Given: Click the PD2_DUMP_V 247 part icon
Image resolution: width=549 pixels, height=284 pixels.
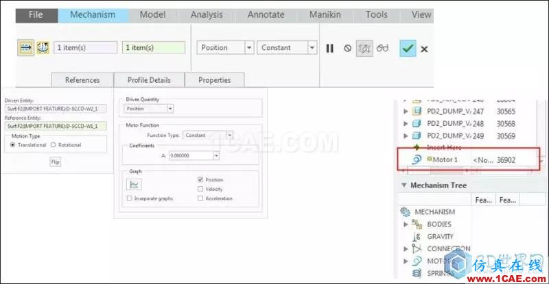Looking at the screenshot, I should point(417,111).
